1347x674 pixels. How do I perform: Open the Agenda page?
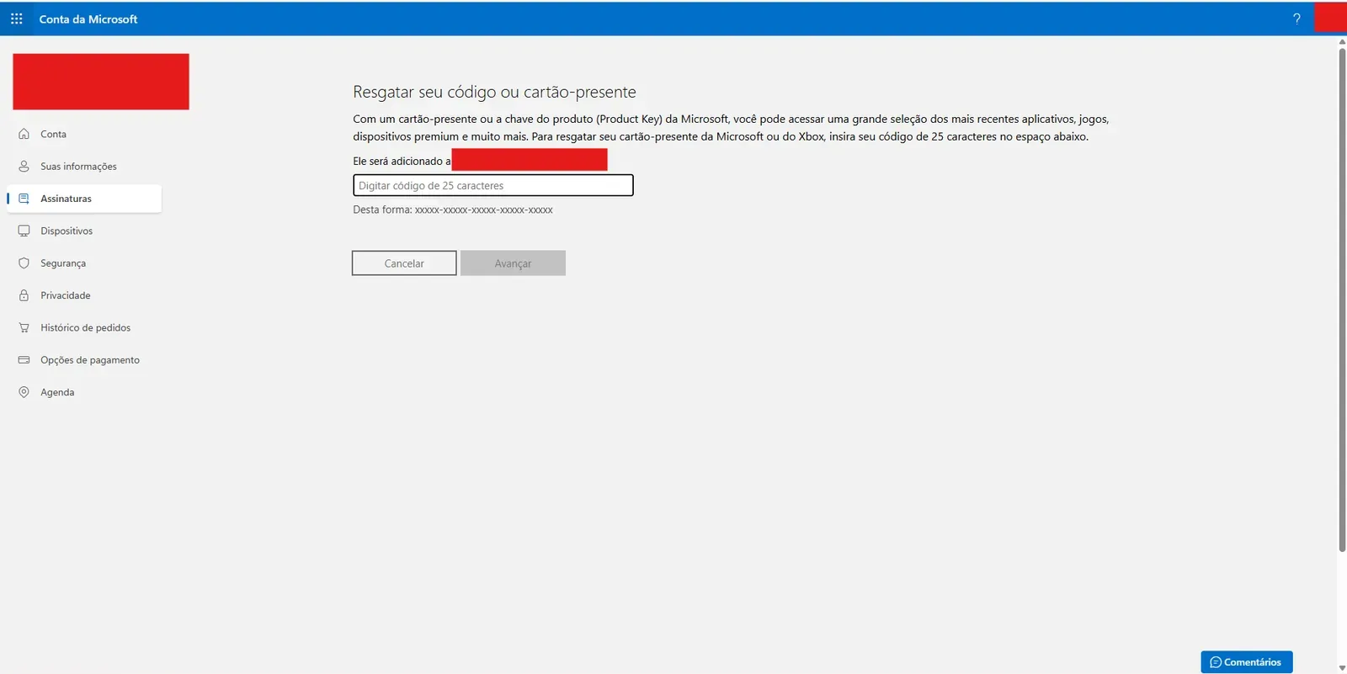(x=84, y=392)
